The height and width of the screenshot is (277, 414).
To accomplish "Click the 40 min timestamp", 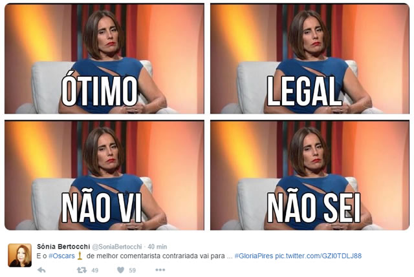I will (157, 247).
